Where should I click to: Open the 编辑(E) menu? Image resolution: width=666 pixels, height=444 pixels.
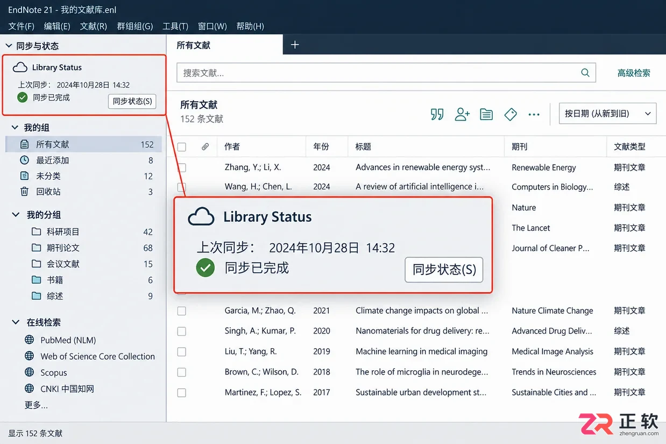coord(57,26)
